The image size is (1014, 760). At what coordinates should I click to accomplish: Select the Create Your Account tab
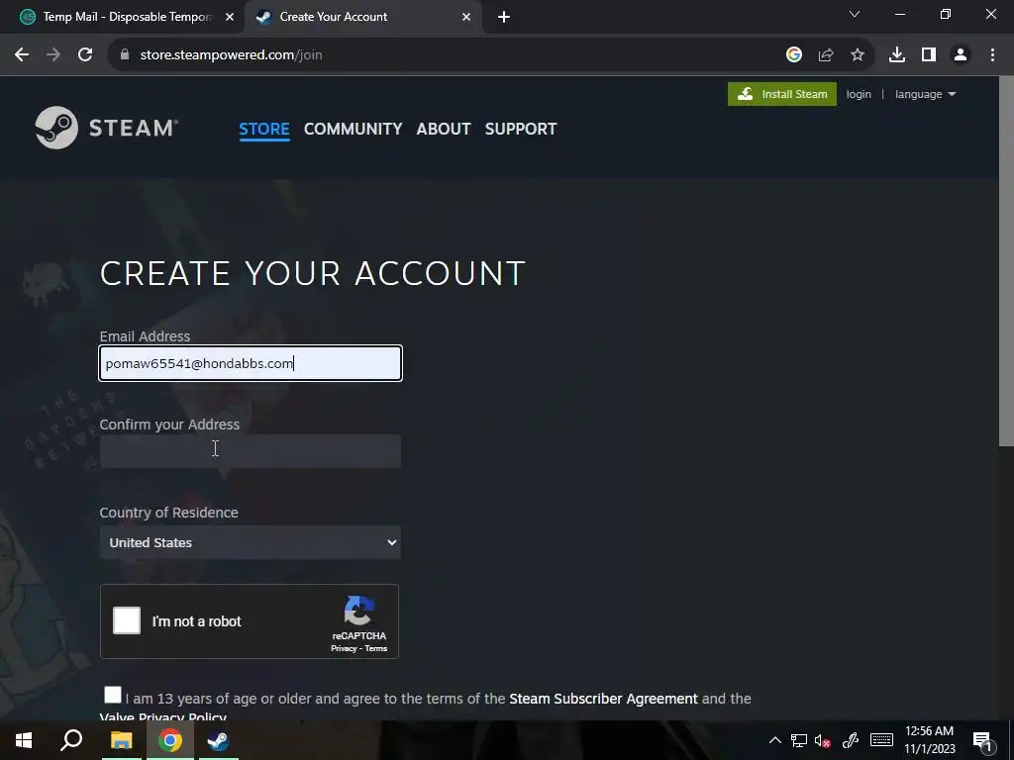362,17
